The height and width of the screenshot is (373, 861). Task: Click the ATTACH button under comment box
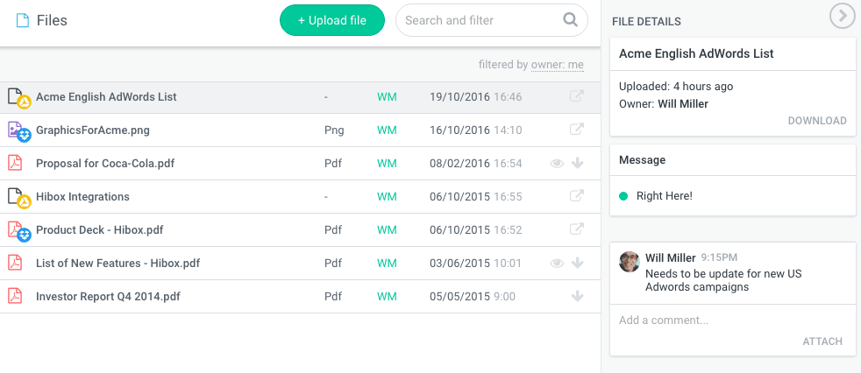click(822, 341)
